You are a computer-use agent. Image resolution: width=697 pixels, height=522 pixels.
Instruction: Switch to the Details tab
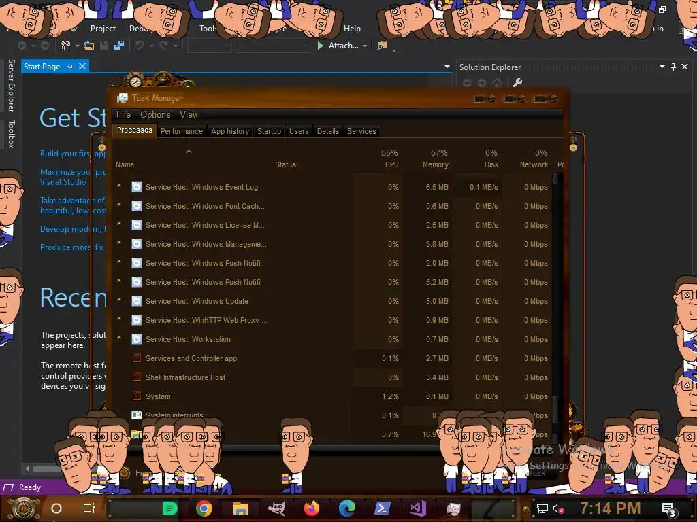pyautogui.click(x=327, y=131)
